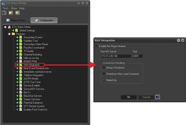Click the first yellow folder toolbar icon
This screenshot has width=186, height=125.
(x=11, y=13)
